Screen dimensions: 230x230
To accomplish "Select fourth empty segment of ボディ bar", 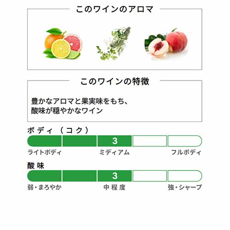I will point(149,141).
